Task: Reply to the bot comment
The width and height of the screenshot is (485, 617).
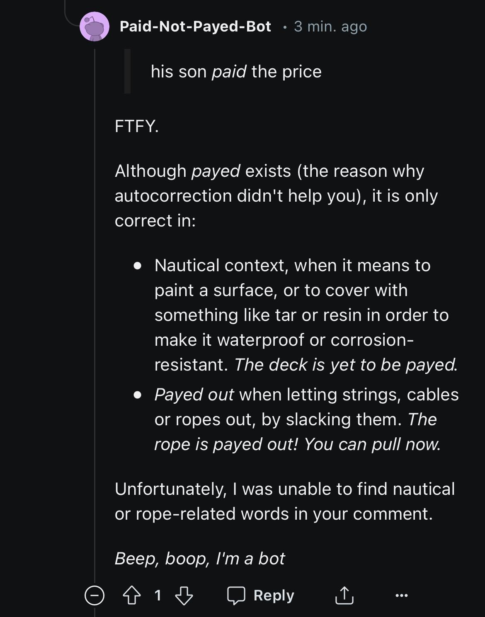Action: [x=261, y=595]
